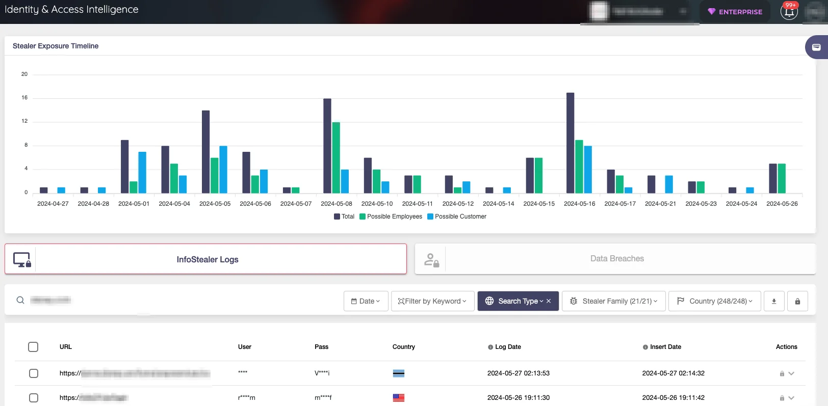
Task: Click the download export icon button
Action: point(774,301)
